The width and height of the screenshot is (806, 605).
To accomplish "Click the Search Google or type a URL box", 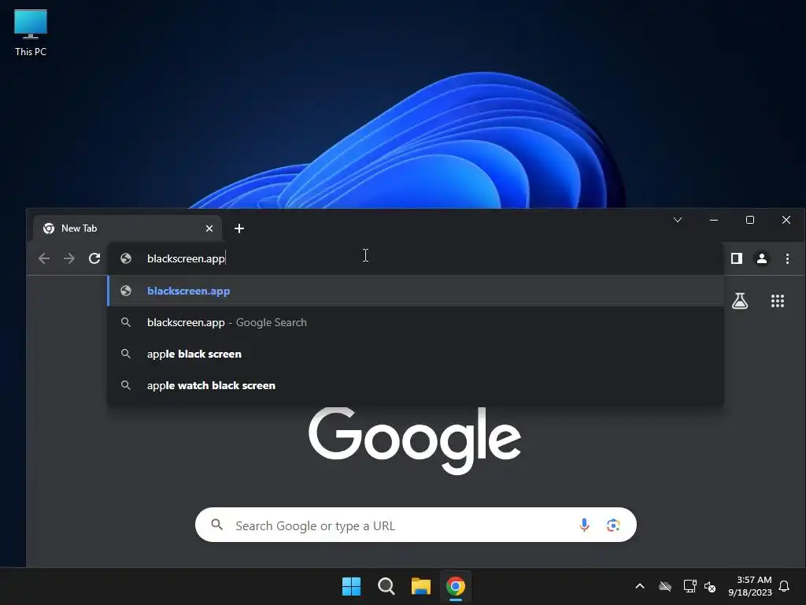I will click(x=416, y=525).
